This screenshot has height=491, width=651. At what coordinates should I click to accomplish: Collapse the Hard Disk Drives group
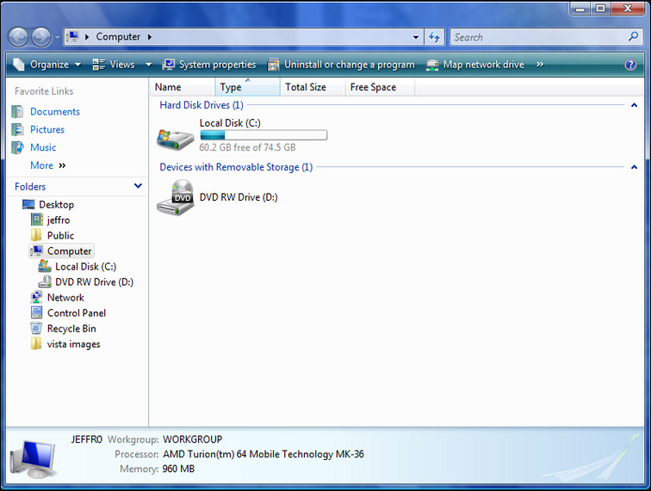pyautogui.click(x=634, y=105)
